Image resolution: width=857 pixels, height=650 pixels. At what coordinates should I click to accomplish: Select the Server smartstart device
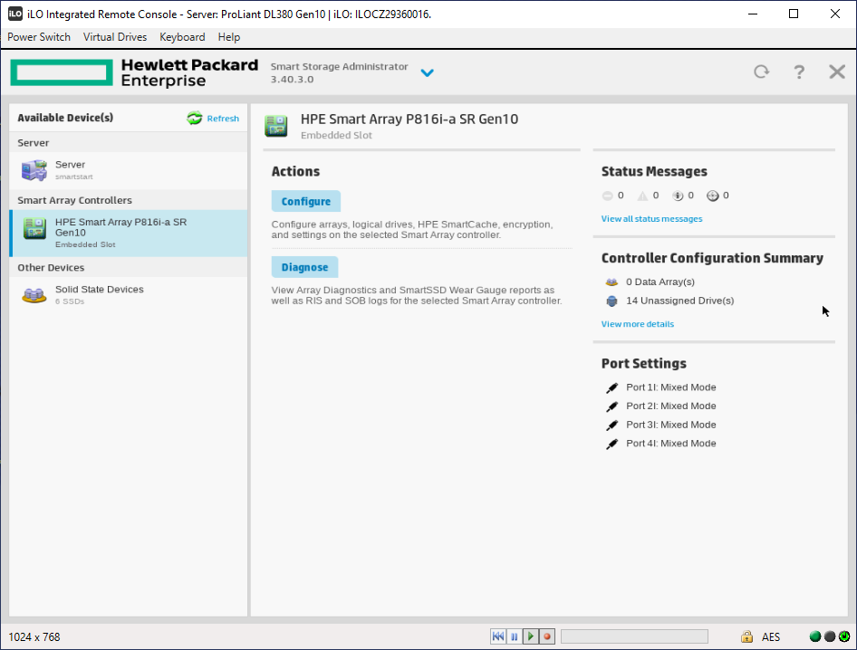pyautogui.click(x=129, y=170)
